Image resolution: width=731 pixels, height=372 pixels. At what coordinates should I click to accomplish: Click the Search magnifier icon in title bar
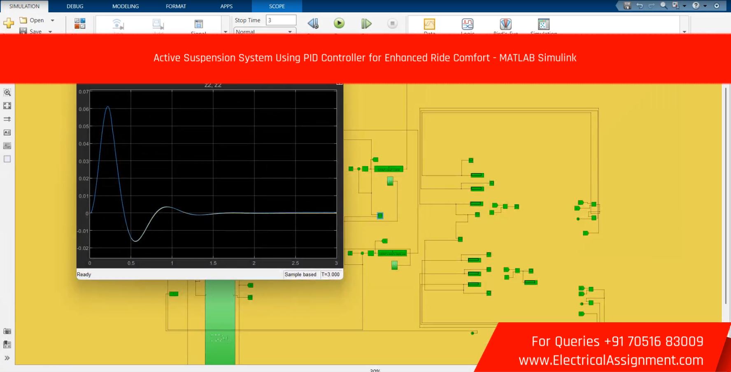tap(663, 6)
